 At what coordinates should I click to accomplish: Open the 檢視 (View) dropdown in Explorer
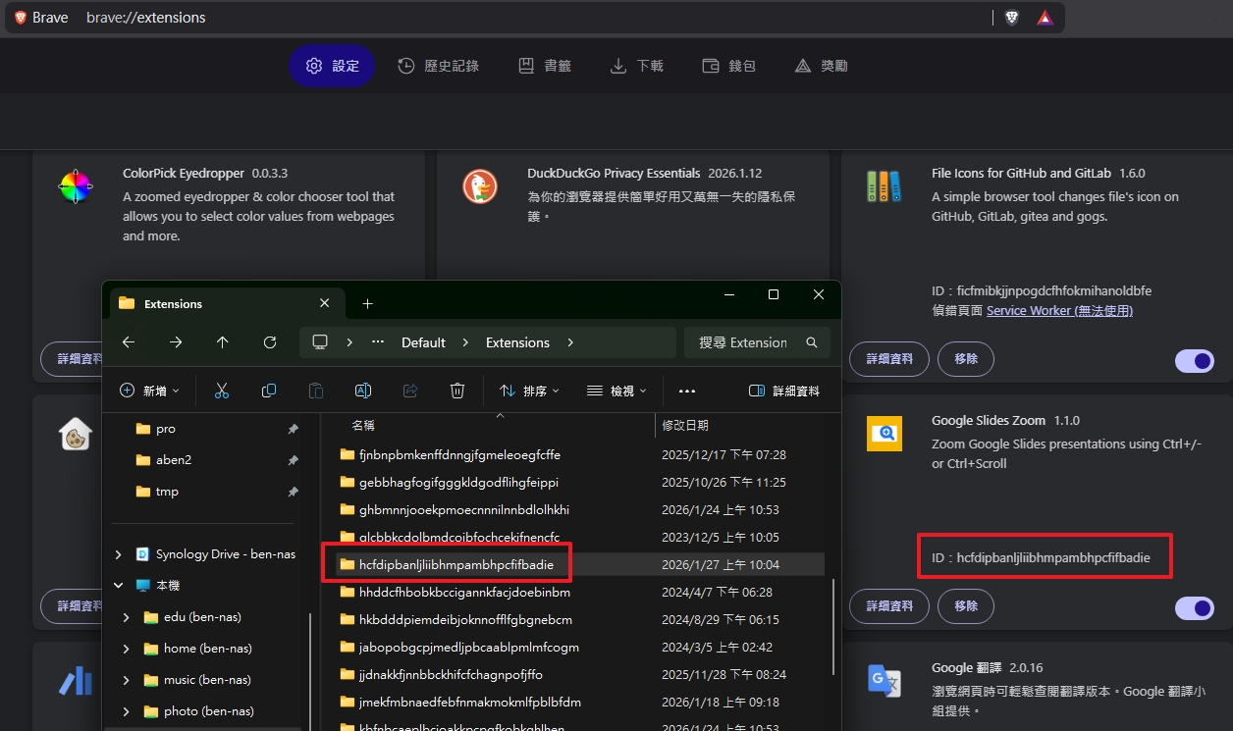coord(616,391)
